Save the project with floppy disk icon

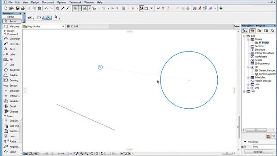tap(18, 8)
